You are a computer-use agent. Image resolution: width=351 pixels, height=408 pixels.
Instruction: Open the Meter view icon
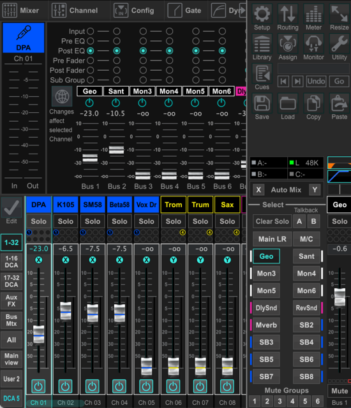point(313,14)
